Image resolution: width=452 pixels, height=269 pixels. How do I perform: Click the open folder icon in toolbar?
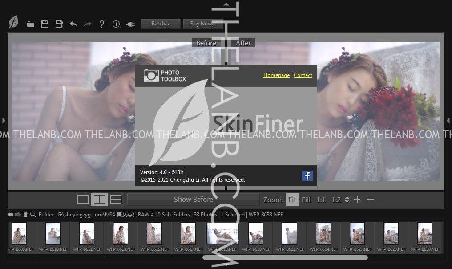31,24
